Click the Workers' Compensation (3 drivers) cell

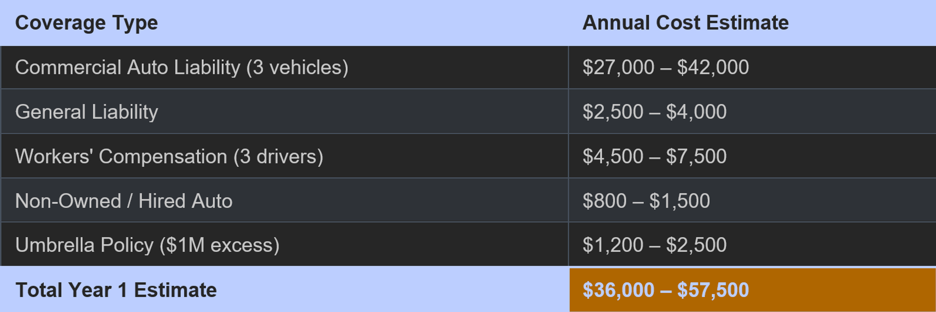click(285, 156)
